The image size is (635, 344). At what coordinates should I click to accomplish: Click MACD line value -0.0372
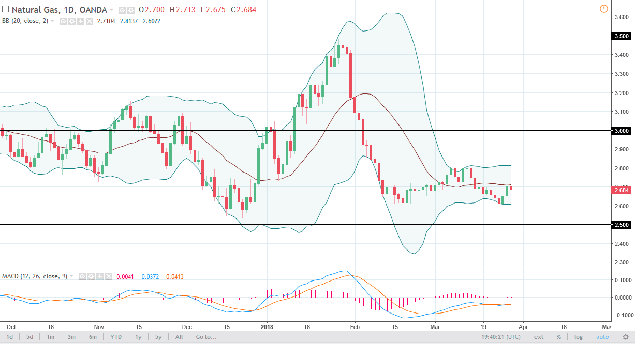pyautogui.click(x=149, y=276)
